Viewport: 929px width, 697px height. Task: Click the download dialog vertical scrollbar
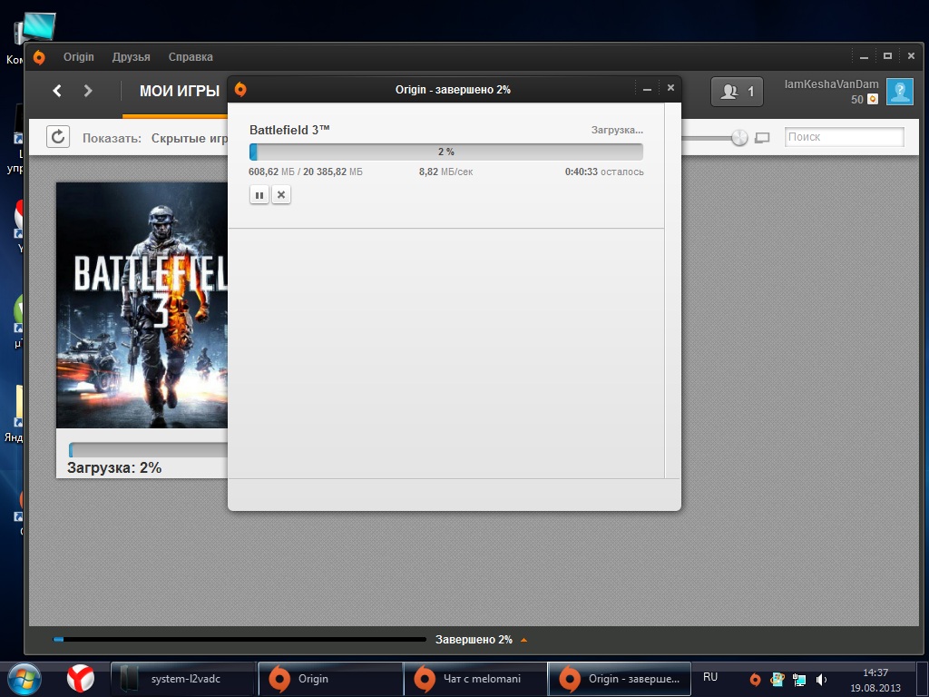[x=672, y=290]
